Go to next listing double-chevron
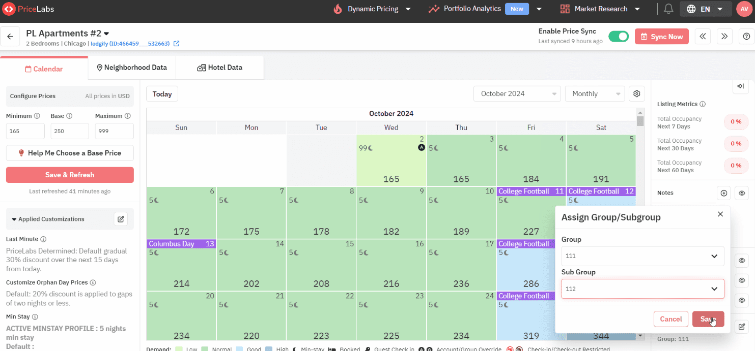The height and width of the screenshot is (351, 755). 724,37
